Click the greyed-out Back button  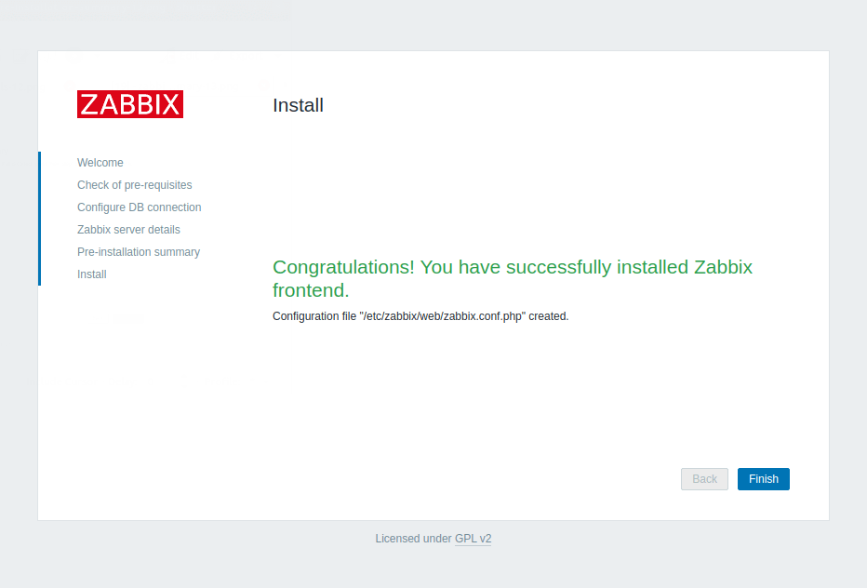pos(704,479)
